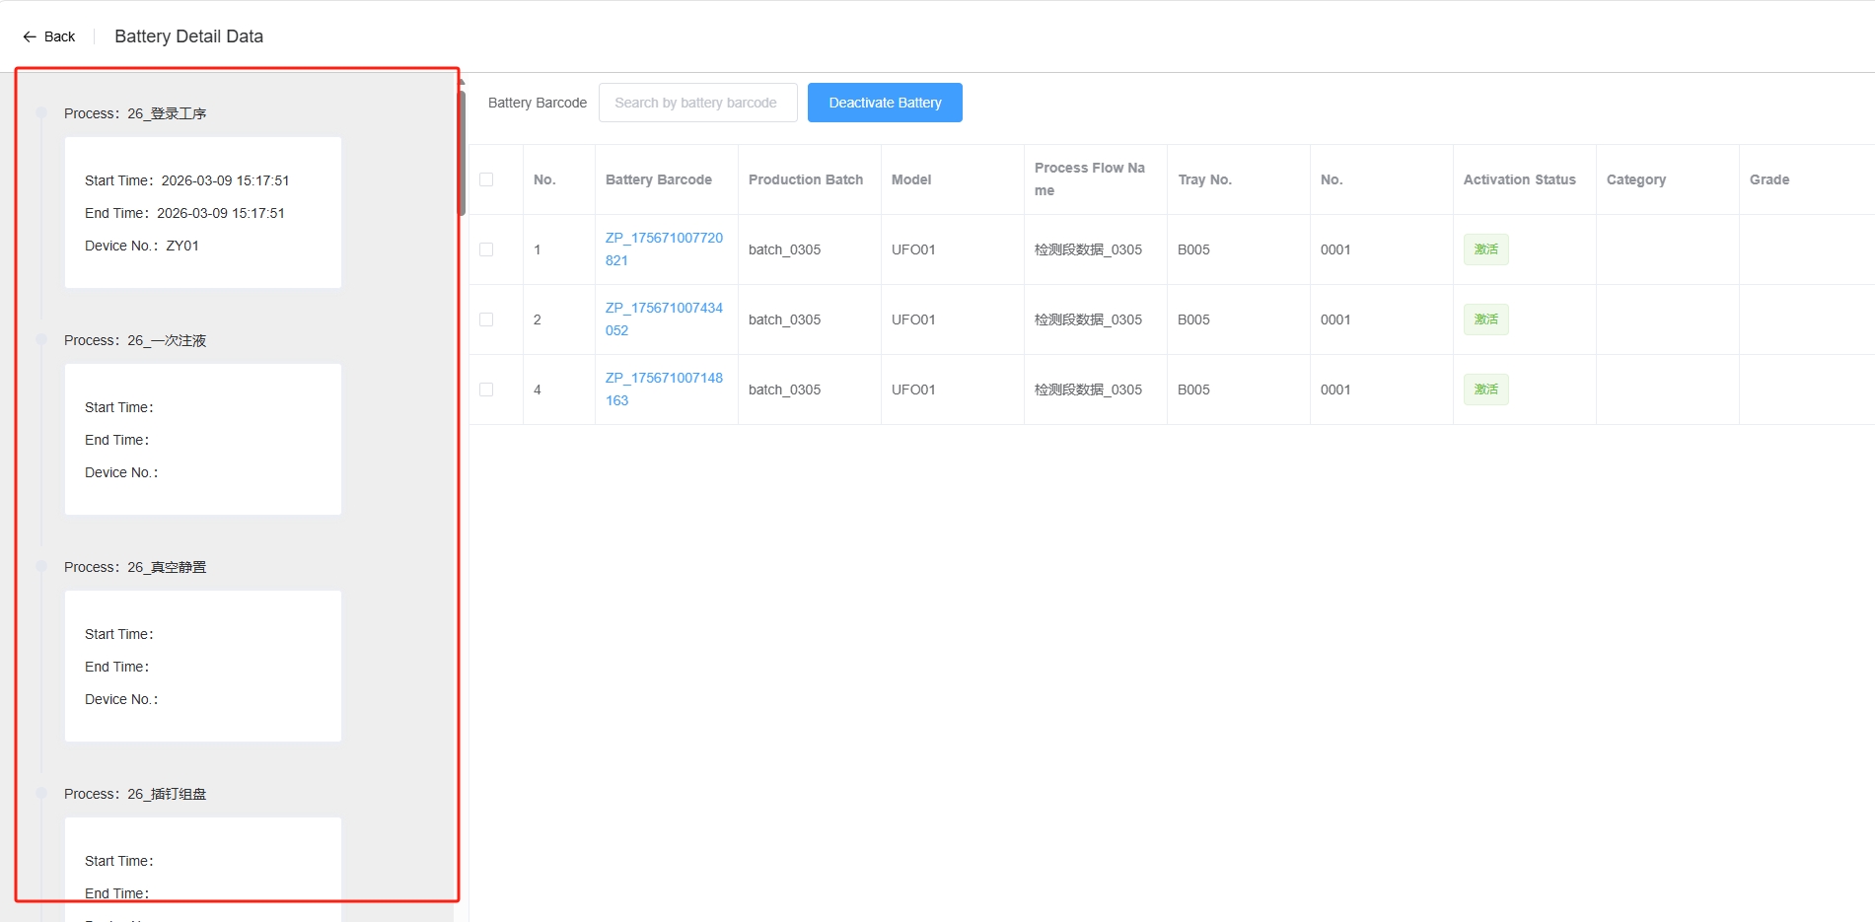
Task: Click the Back arrow icon
Action: pyautogui.click(x=30, y=36)
